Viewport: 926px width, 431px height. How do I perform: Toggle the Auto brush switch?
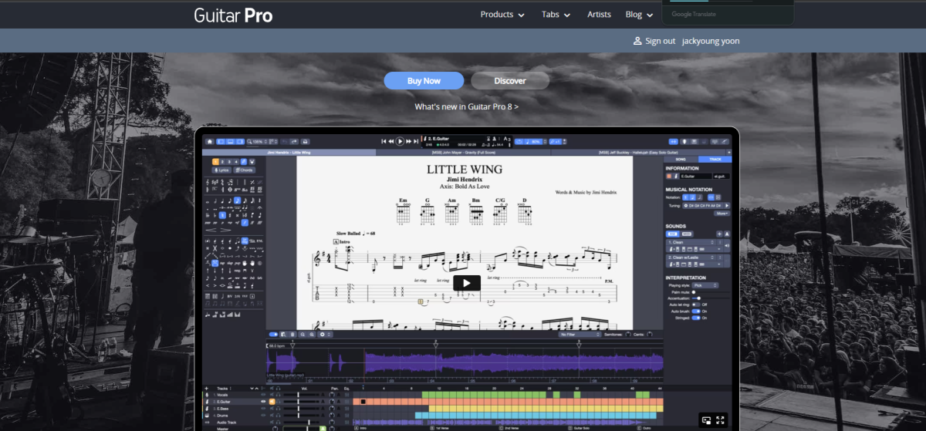coord(696,311)
